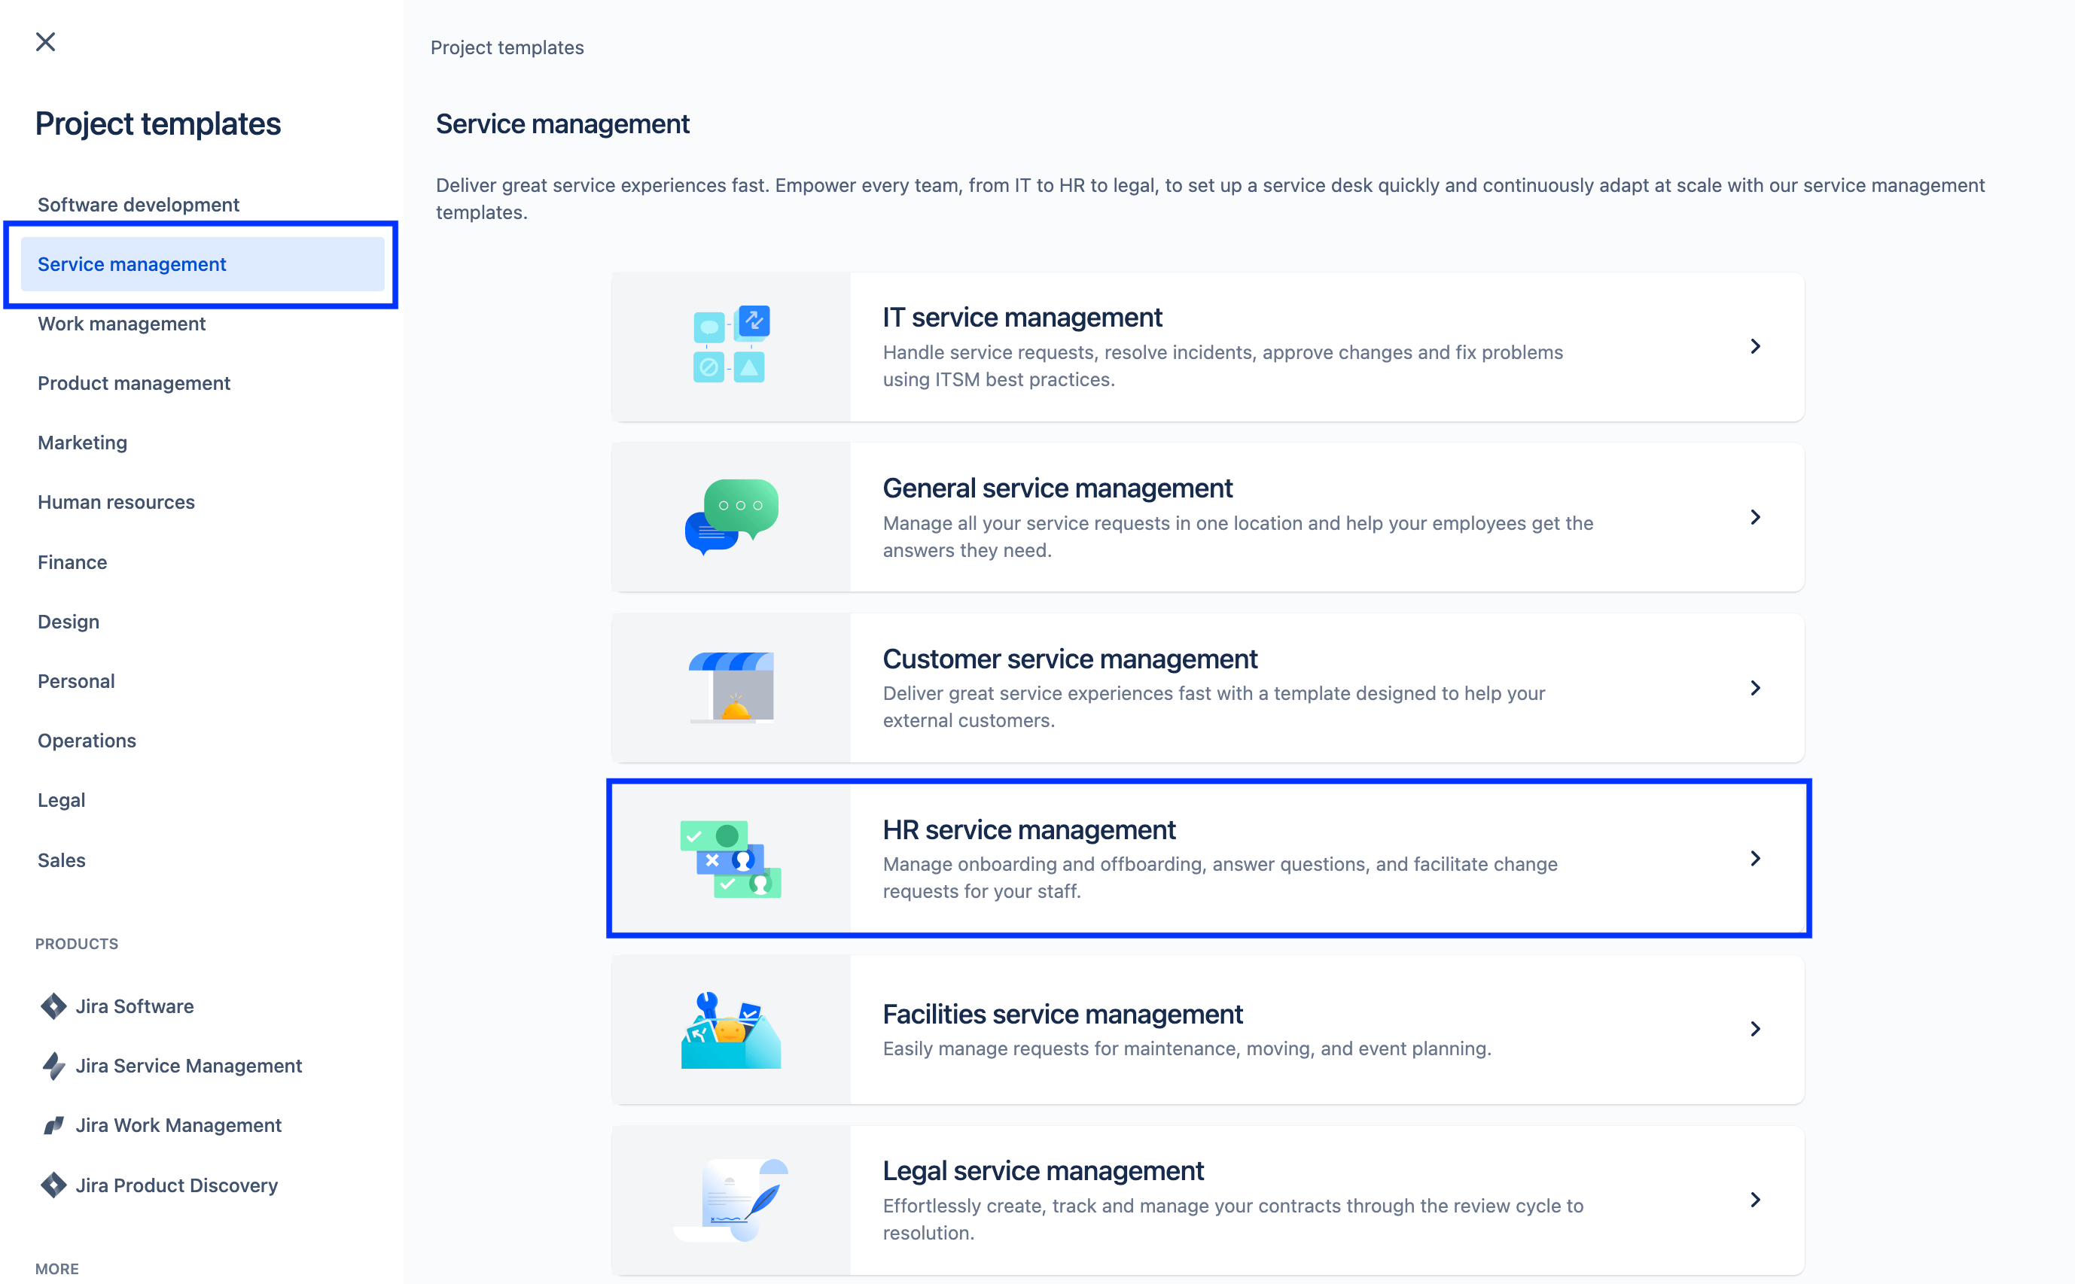Viewport: 2075px width, 1284px height.
Task: Click the IT service management template icon
Action: [x=732, y=345]
